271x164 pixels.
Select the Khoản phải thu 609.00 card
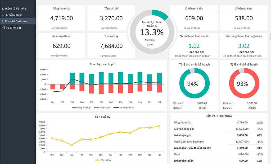pos(194,18)
